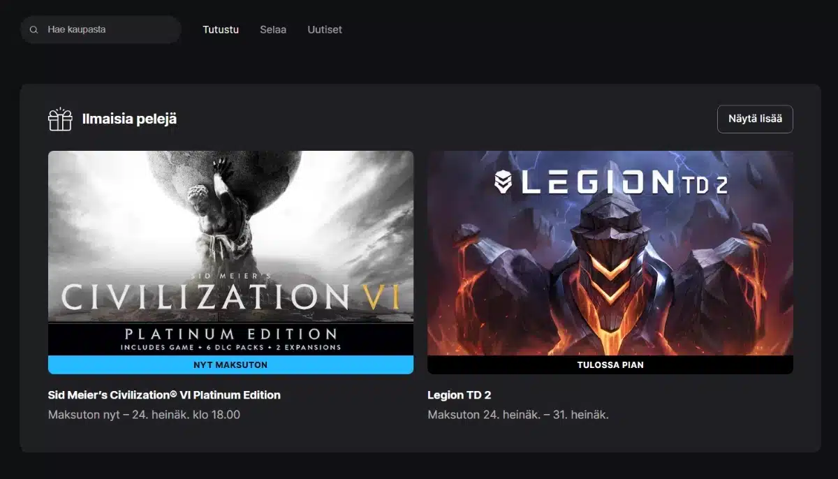The image size is (838, 479).
Task: Click the Legion shield logo icon
Action: click(x=503, y=183)
